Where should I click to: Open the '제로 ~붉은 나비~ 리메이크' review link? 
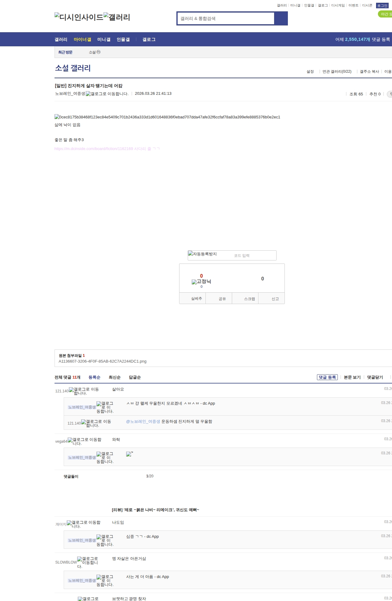tap(155, 510)
